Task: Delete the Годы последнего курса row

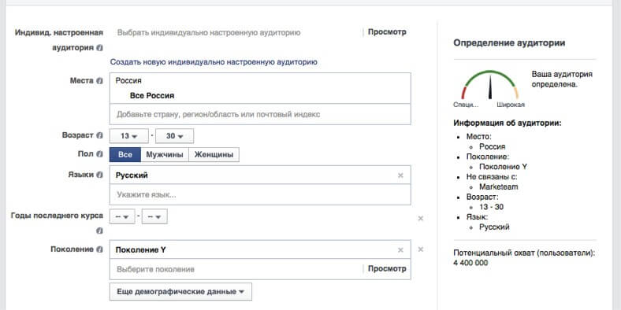Action: coord(421,218)
